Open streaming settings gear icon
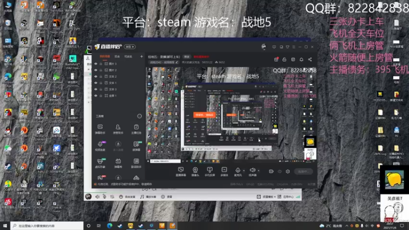The width and height of the screenshot is (409, 230). coord(288,171)
